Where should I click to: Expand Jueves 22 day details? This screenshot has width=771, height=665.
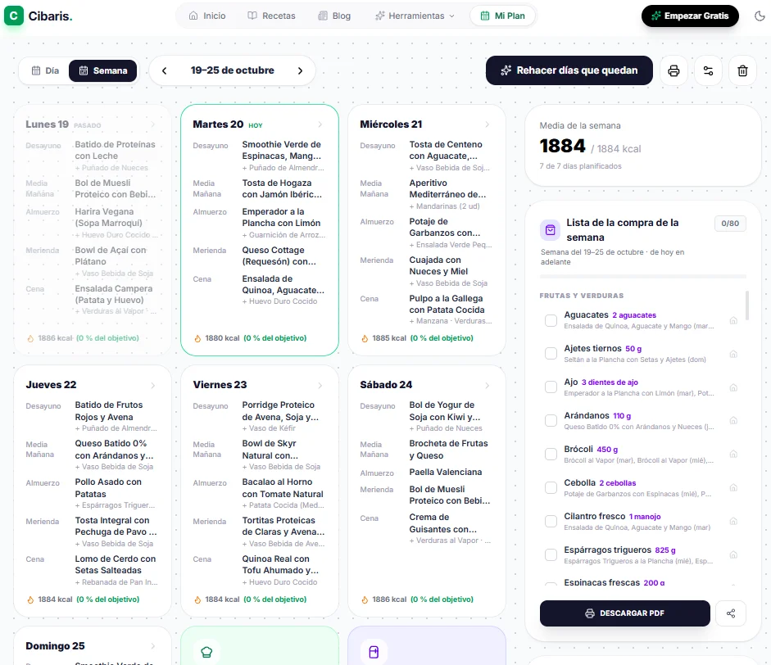pos(153,386)
